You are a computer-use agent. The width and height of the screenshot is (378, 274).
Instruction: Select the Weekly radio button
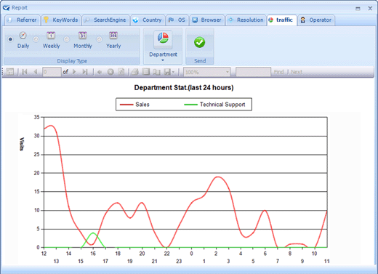point(36,39)
